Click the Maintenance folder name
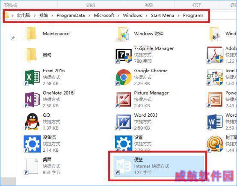The image size is (237, 186). [x=56, y=33]
